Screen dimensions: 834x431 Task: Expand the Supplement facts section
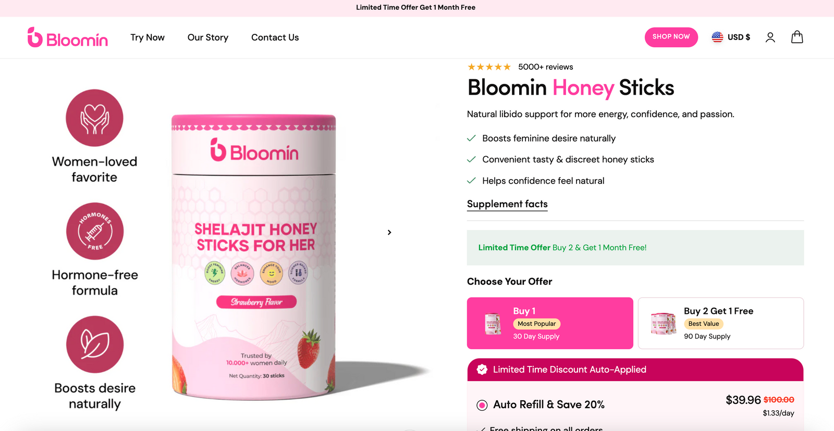(x=507, y=204)
